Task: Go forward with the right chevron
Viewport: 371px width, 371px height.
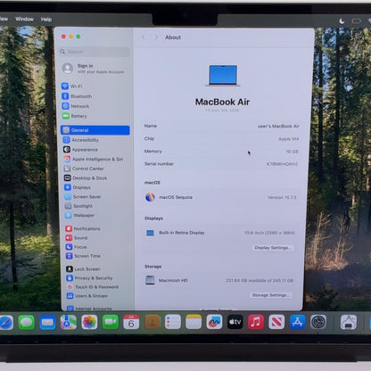Action: click(156, 37)
